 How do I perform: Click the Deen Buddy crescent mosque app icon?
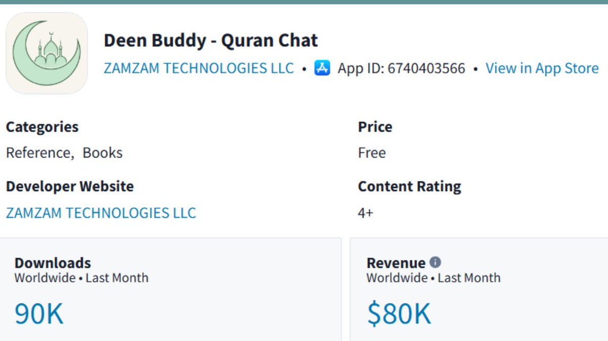[47, 53]
